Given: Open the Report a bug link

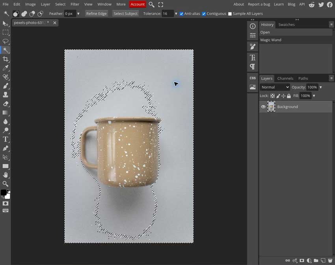Looking at the screenshot, I should coord(259,4).
